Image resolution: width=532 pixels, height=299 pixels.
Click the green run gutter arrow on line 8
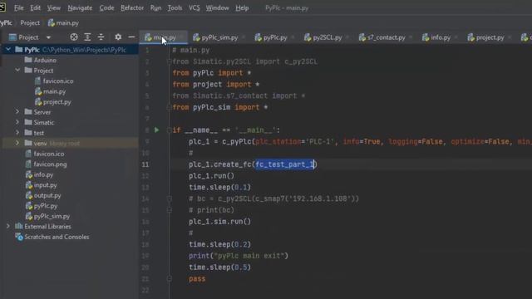(x=156, y=130)
